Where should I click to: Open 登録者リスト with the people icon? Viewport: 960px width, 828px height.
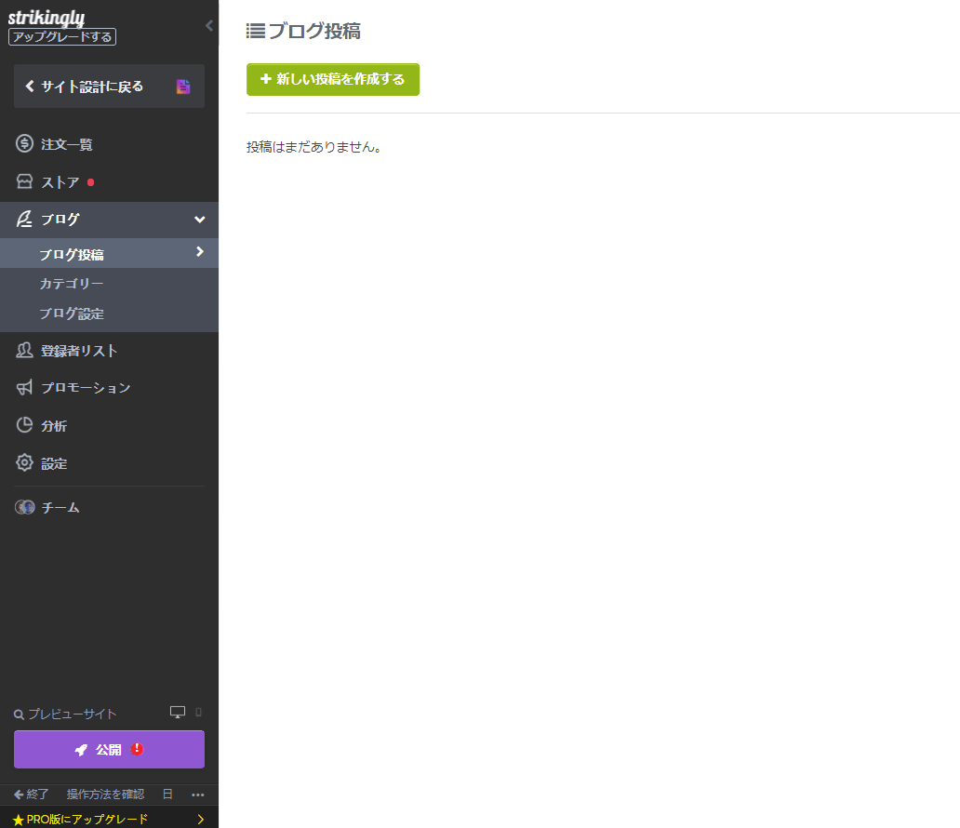[x=24, y=350]
